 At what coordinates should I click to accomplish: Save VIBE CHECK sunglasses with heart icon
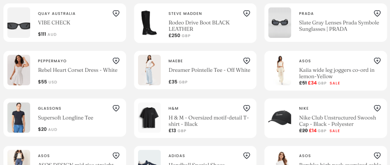116,13
